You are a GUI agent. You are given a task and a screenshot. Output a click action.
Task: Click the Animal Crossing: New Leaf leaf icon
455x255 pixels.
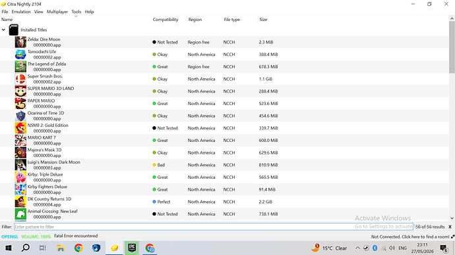click(20, 214)
